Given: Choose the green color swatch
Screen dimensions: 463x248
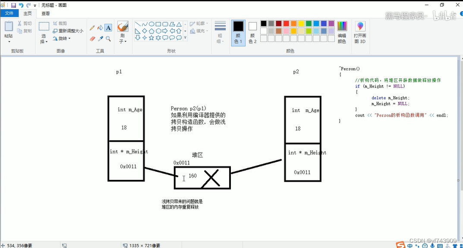Looking at the screenshot, I should tap(309, 23).
